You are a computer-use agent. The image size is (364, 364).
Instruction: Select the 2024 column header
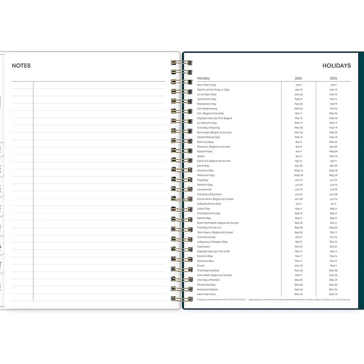[x=298, y=78]
